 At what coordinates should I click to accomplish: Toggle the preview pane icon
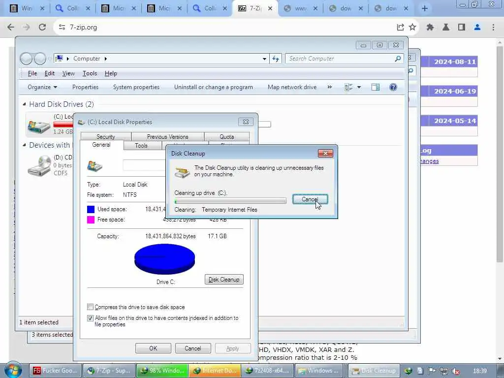coord(376,87)
